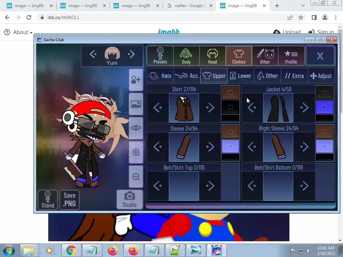Select next Belt/Skirt Bottom style
The width and height of the screenshot is (343, 257).
pos(304,186)
